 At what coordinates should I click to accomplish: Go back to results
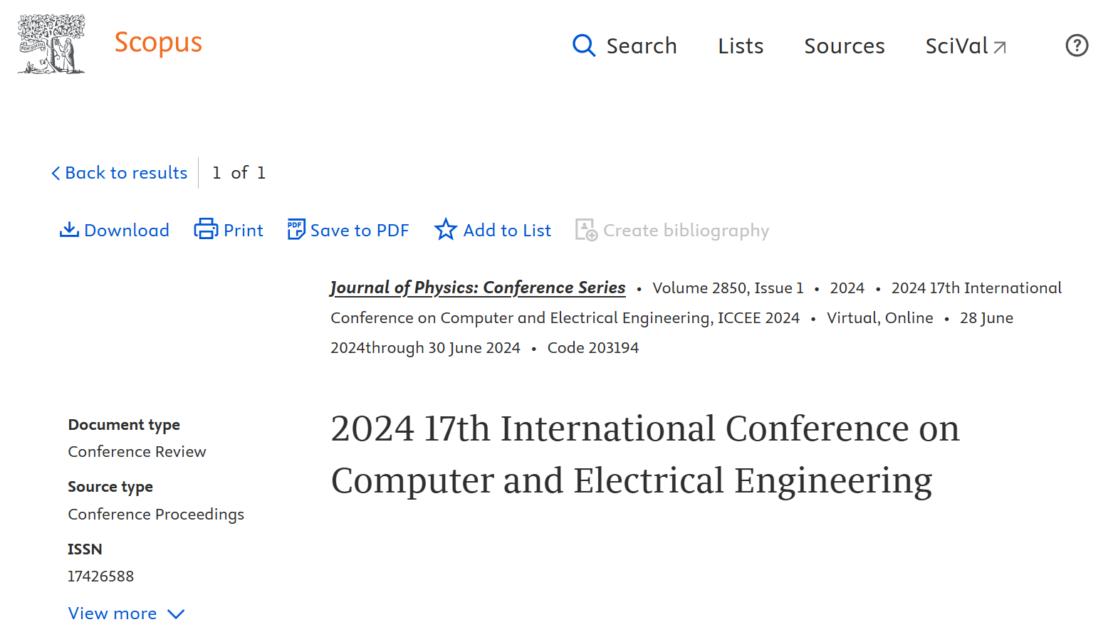click(x=126, y=173)
